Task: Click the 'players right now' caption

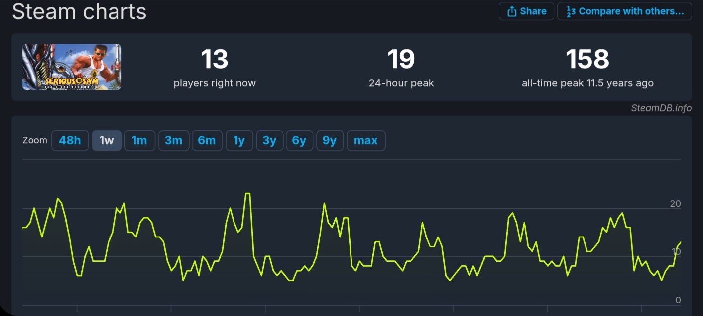Action: pos(215,83)
